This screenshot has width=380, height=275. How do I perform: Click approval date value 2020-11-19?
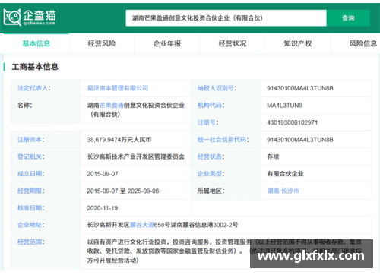click(103, 208)
